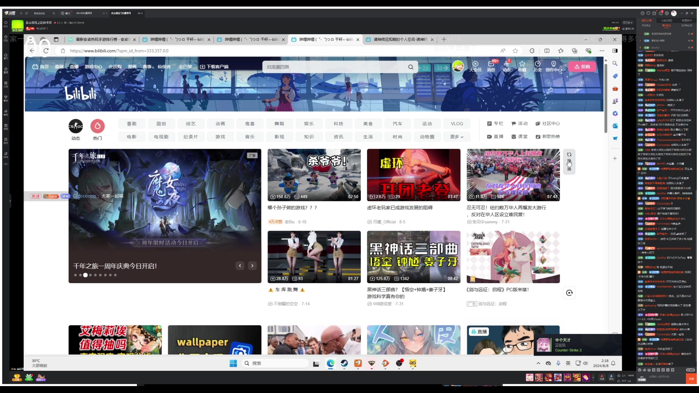
Task: Bookmark the page with the star icon
Action: (x=515, y=51)
